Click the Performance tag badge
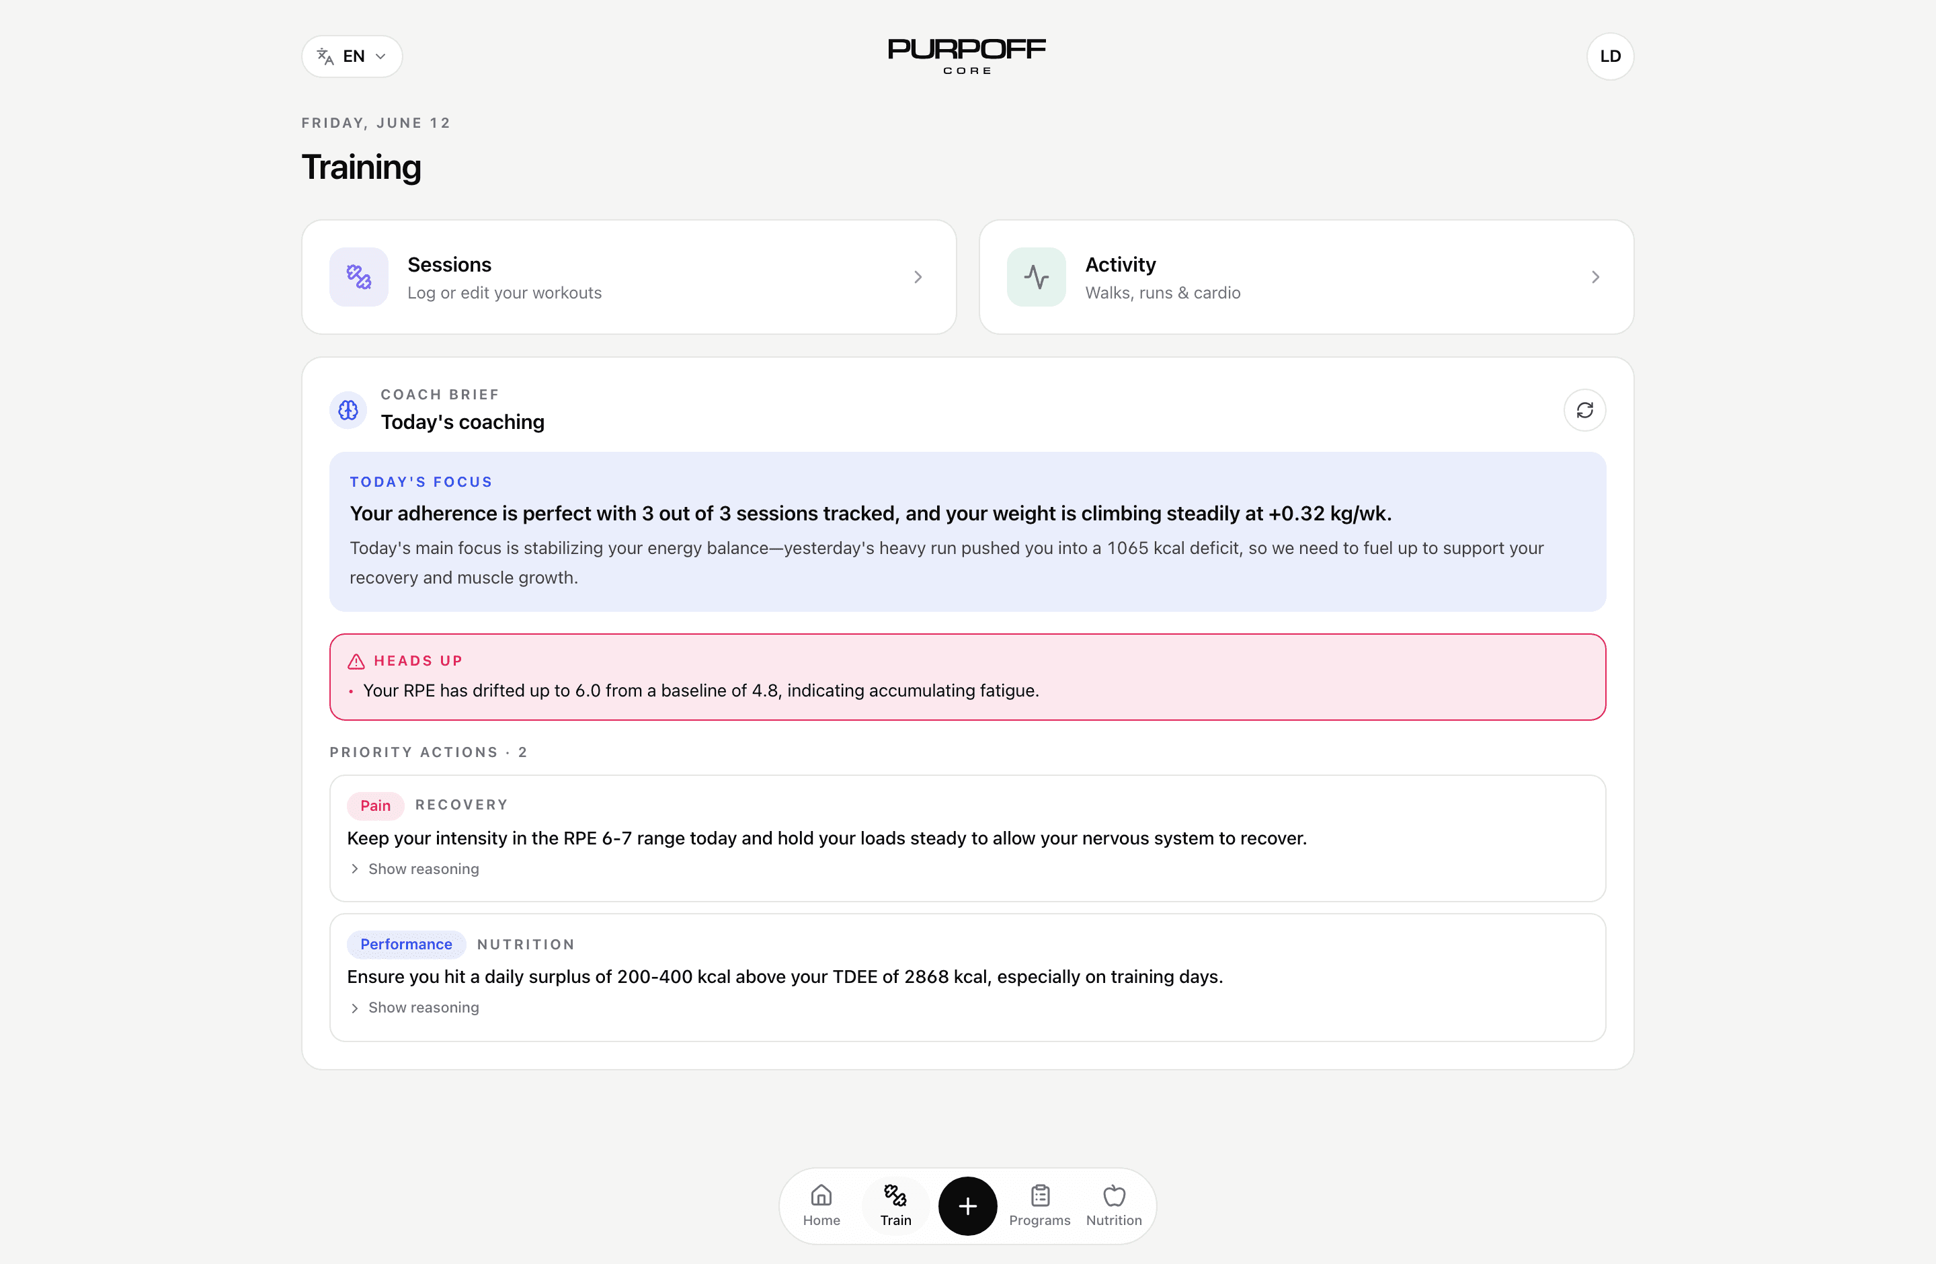Screen dimensions: 1936x1264 [x=406, y=943]
